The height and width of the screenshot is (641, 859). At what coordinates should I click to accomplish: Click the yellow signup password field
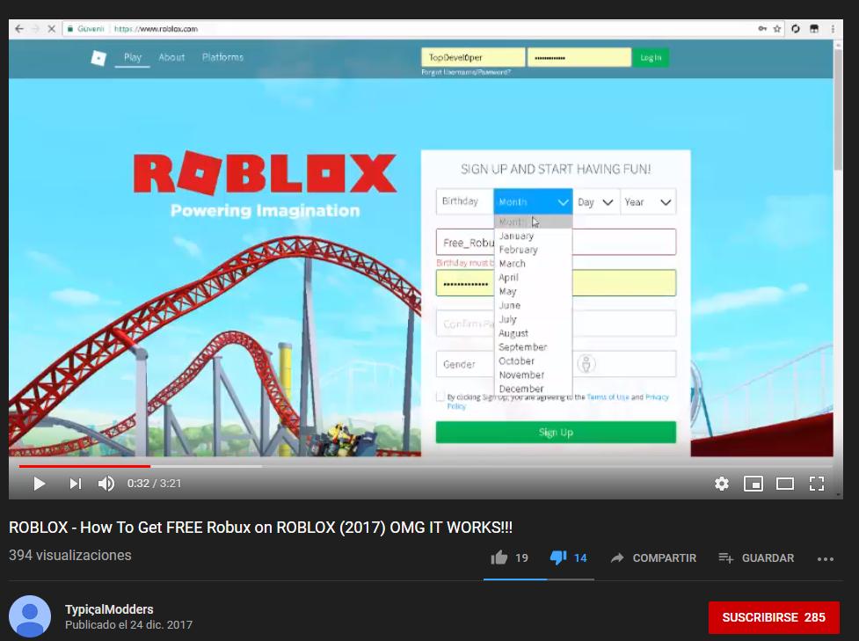coord(556,283)
